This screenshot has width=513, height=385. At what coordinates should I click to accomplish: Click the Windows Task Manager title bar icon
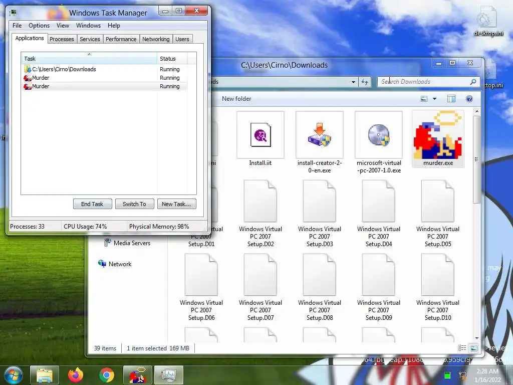tap(13, 13)
